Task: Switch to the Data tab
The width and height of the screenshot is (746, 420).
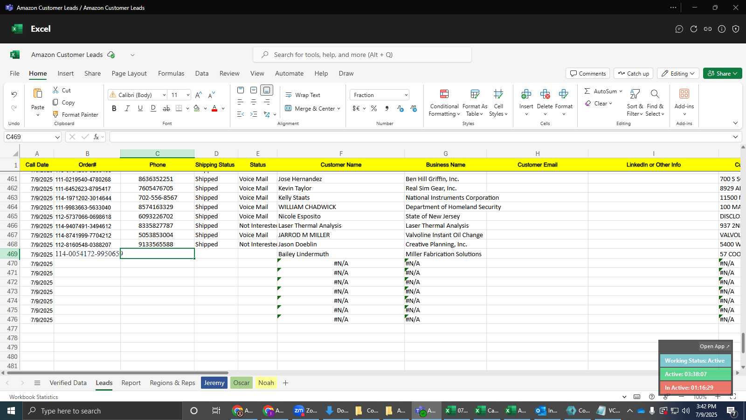Action: tap(202, 73)
